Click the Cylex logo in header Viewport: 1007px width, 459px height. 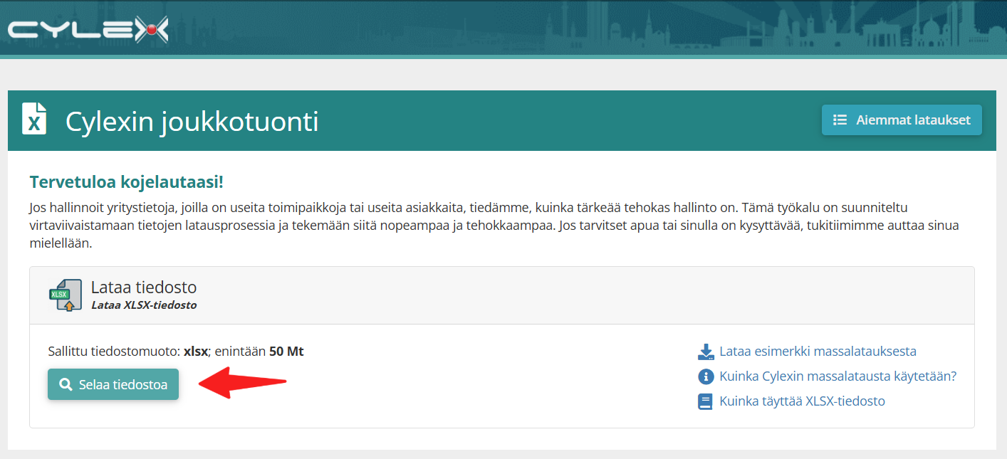coord(88,28)
